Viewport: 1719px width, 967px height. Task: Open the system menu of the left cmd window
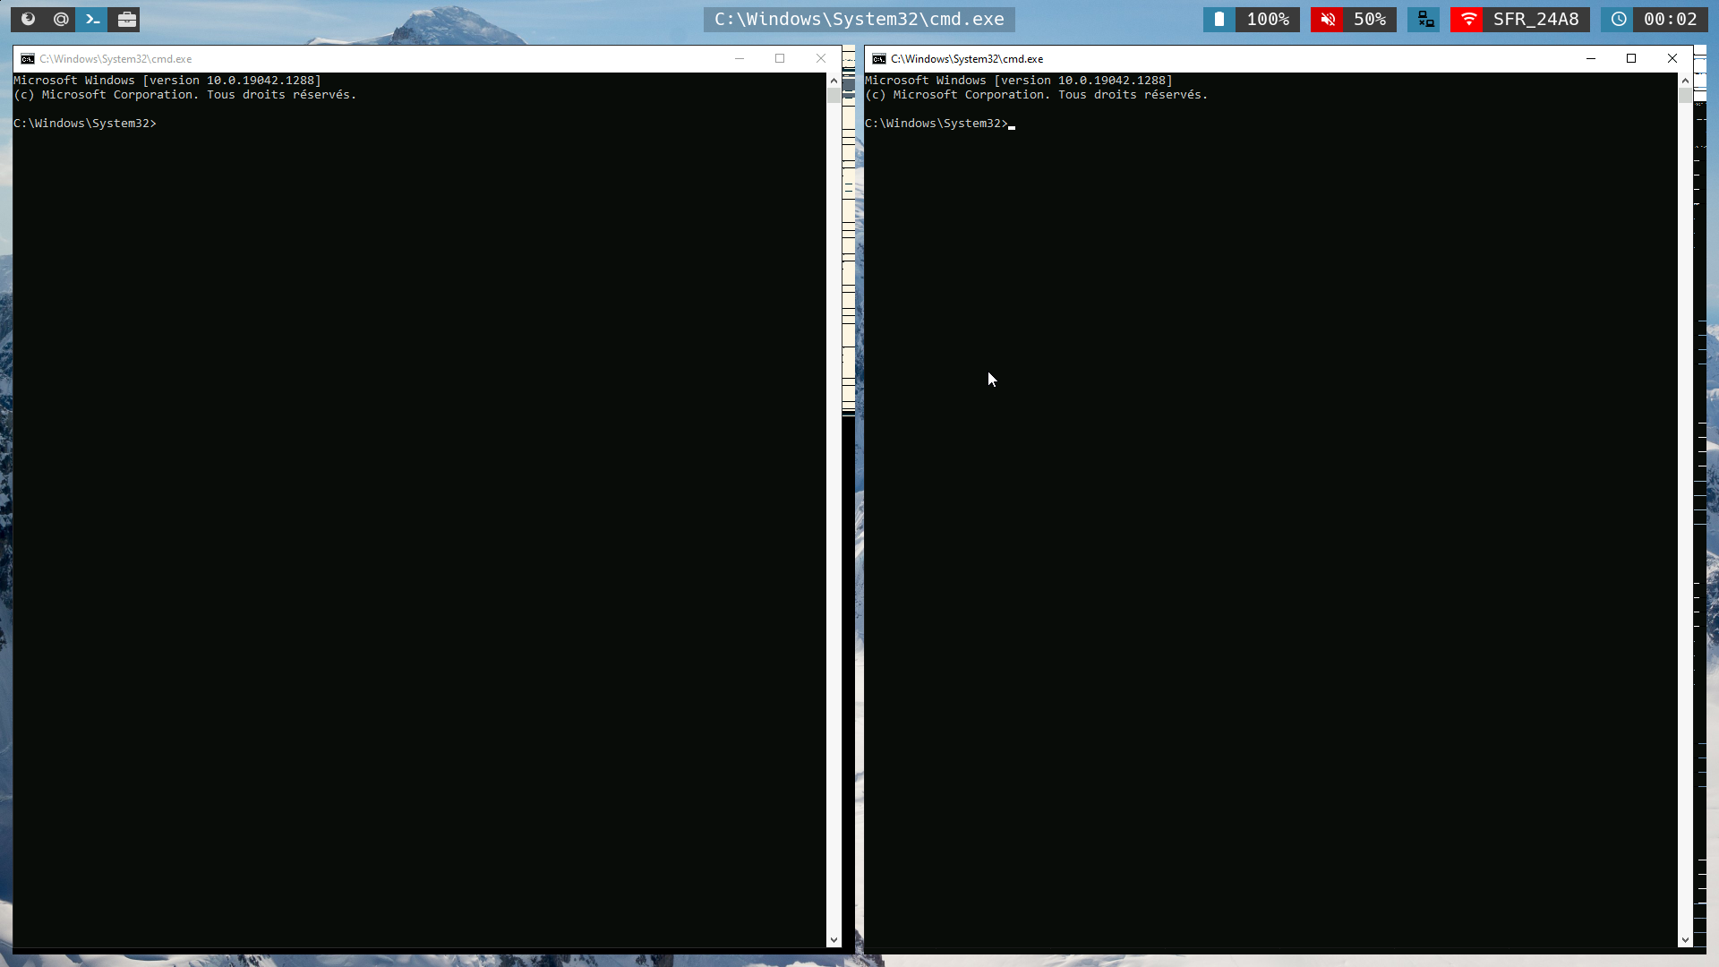[x=26, y=58]
